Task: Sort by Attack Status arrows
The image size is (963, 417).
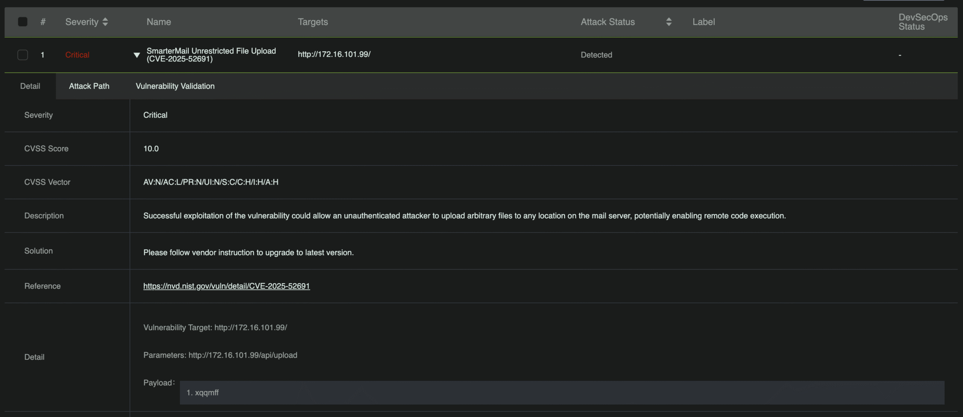Action: click(x=668, y=22)
